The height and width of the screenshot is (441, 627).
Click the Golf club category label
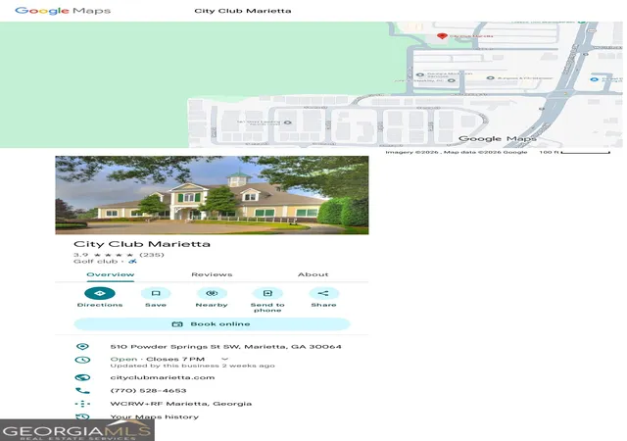96,262
